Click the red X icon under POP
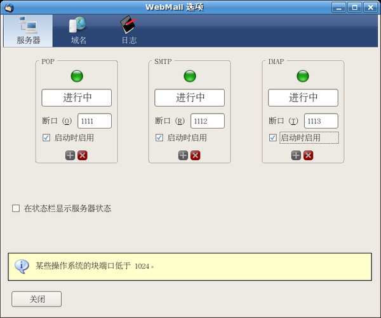 point(83,155)
